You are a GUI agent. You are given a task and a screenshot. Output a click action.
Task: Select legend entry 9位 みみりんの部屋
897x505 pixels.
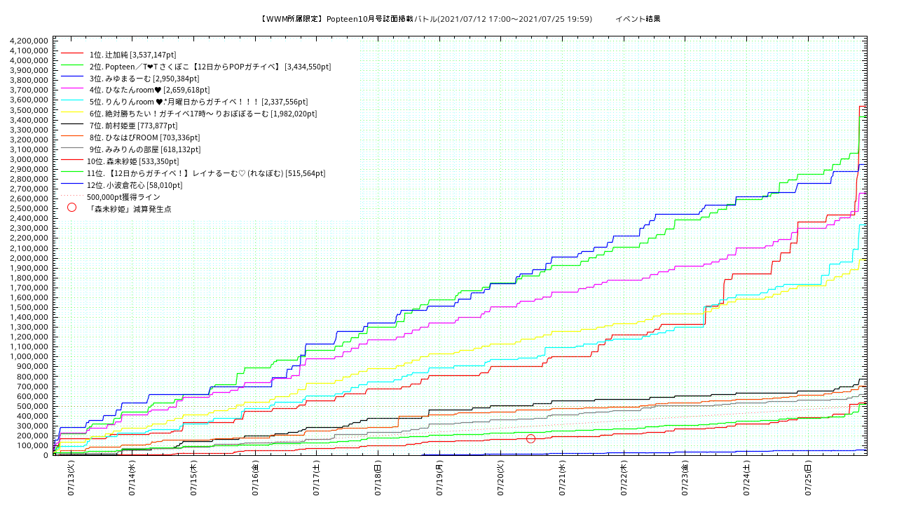click(144, 149)
